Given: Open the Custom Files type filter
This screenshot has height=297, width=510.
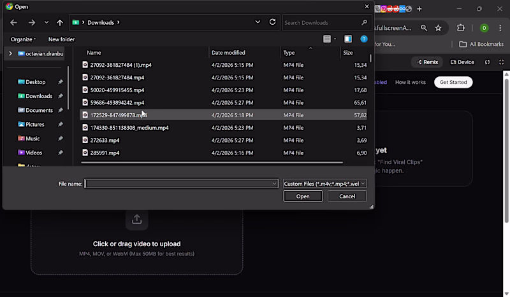Looking at the screenshot, I should (325, 184).
